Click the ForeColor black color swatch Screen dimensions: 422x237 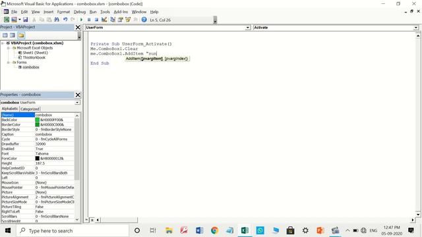pyautogui.click(x=38, y=159)
